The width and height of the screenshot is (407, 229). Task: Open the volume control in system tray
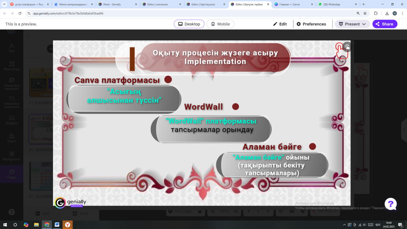point(365,225)
